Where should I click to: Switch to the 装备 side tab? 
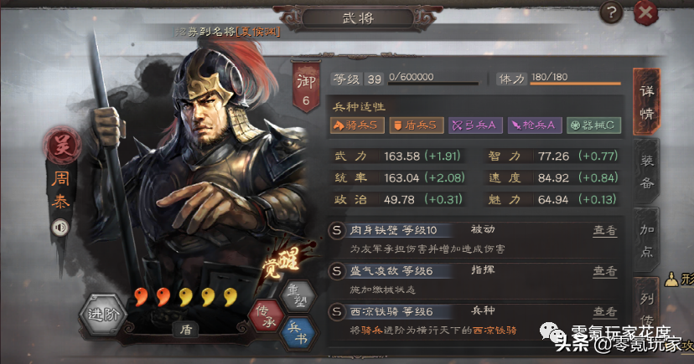pos(646,172)
